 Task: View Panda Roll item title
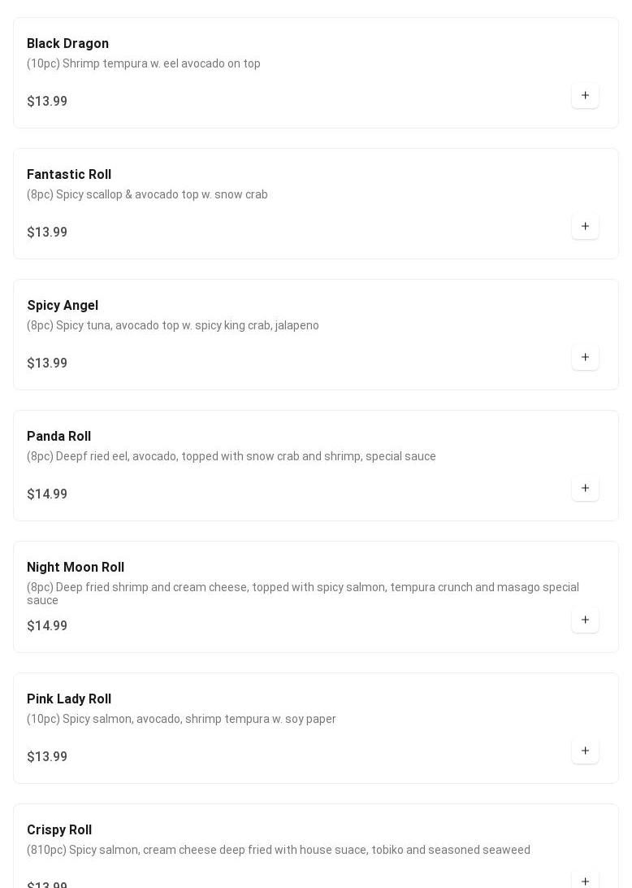[58, 437]
